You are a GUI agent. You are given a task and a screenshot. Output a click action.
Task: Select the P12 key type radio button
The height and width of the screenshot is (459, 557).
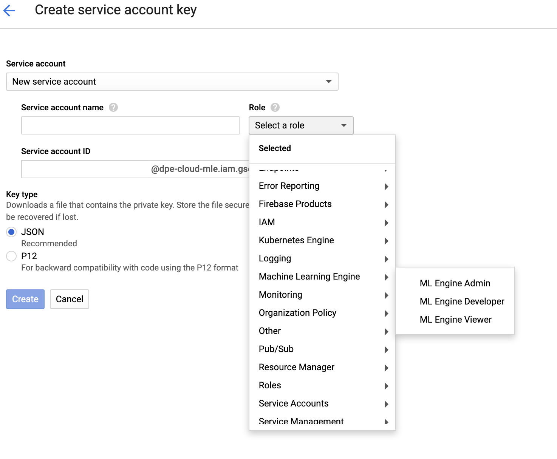pos(11,256)
